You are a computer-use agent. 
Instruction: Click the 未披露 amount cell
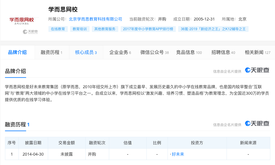(67, 154)
